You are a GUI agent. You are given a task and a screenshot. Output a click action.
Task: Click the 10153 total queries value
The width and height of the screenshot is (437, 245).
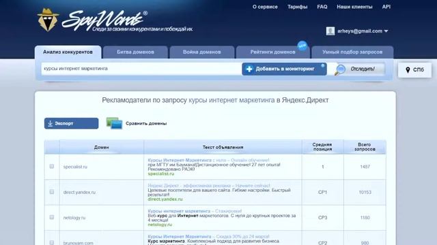click(365, 192)
